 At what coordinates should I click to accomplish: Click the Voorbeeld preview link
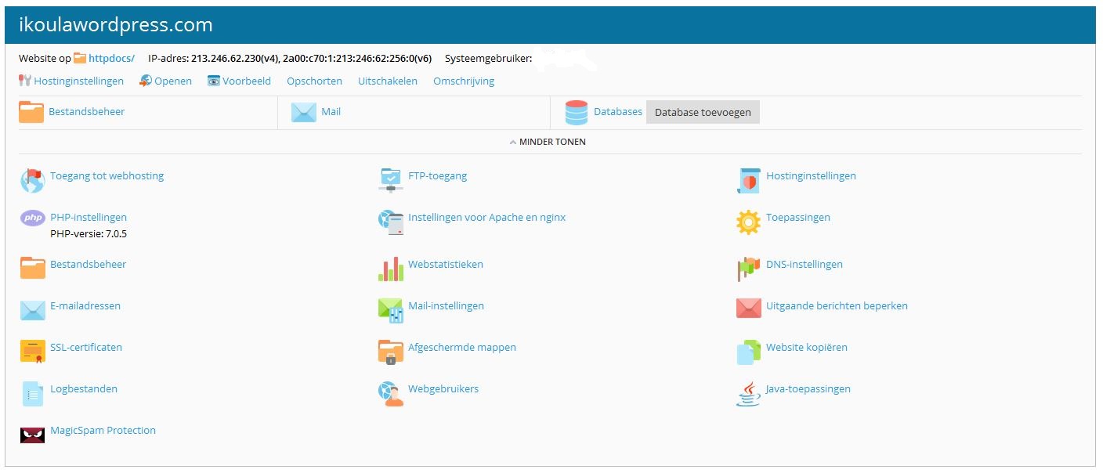[x=246, y=81]
